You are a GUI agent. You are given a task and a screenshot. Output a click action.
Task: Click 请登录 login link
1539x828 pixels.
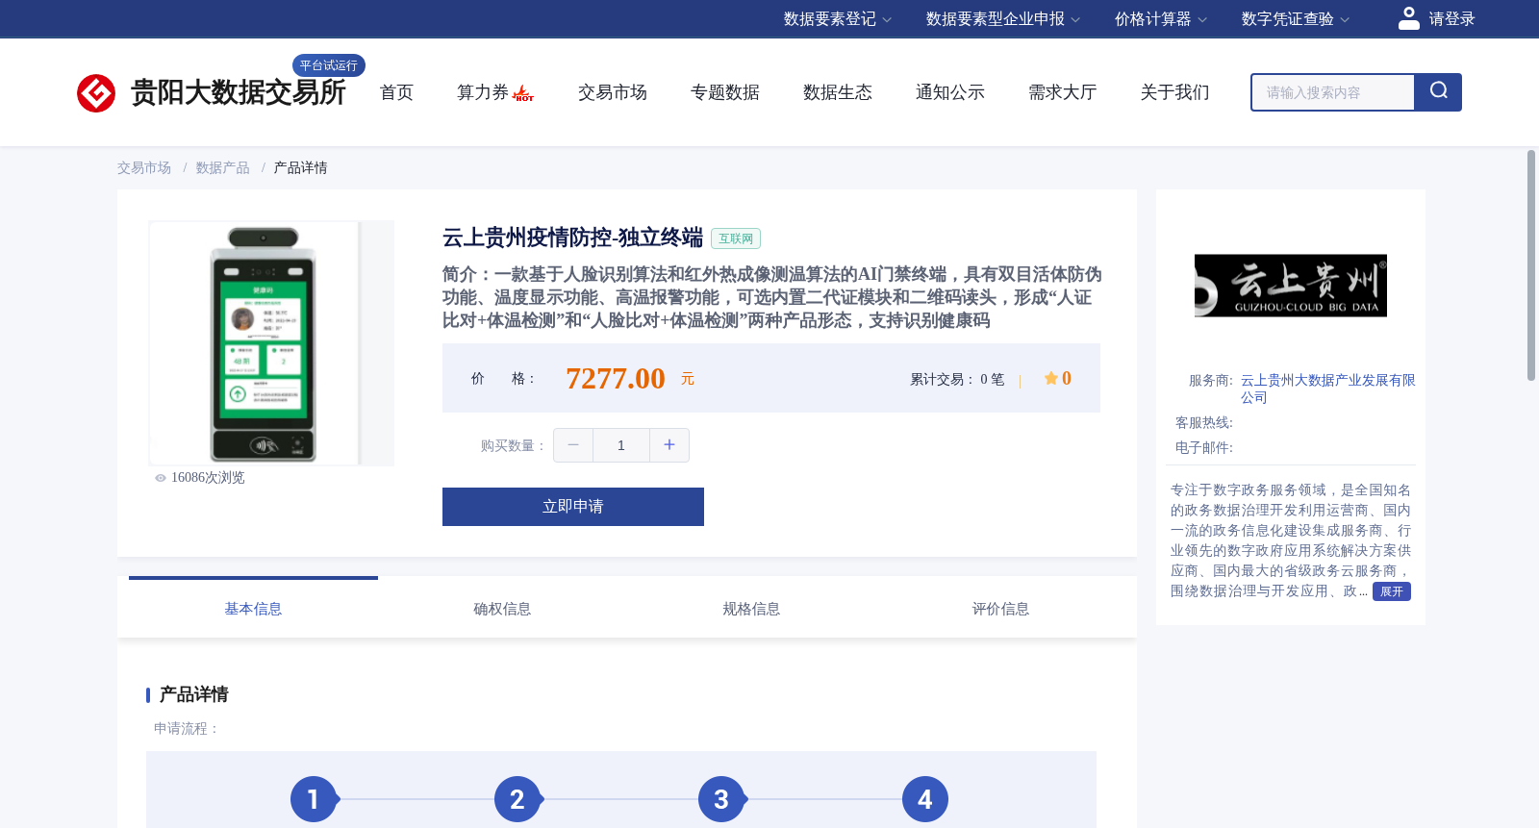(1451, 19)
